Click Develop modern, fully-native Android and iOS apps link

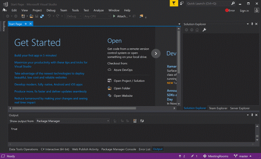(49, 85)
